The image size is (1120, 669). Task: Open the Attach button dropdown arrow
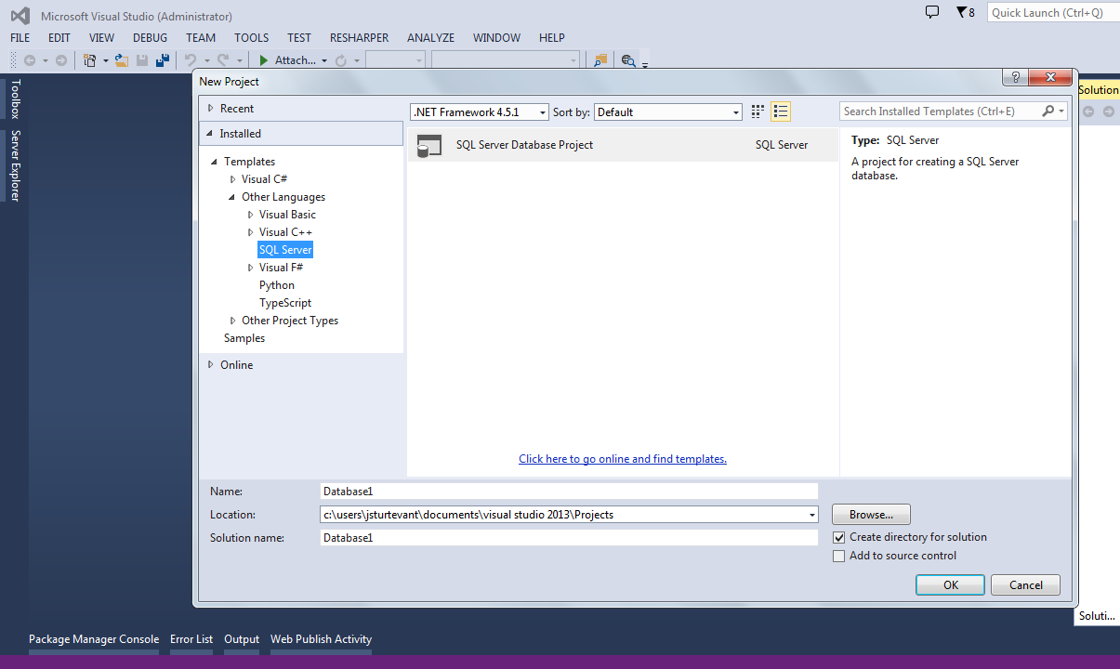(324, 60)
